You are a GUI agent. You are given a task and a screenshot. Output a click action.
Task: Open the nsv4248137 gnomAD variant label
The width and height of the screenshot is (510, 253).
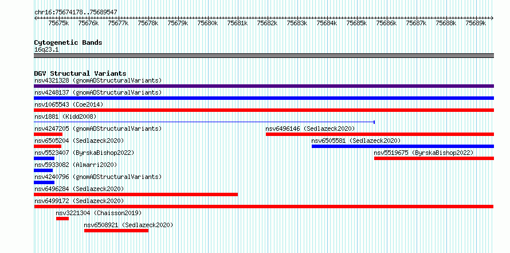click(98, 92)
